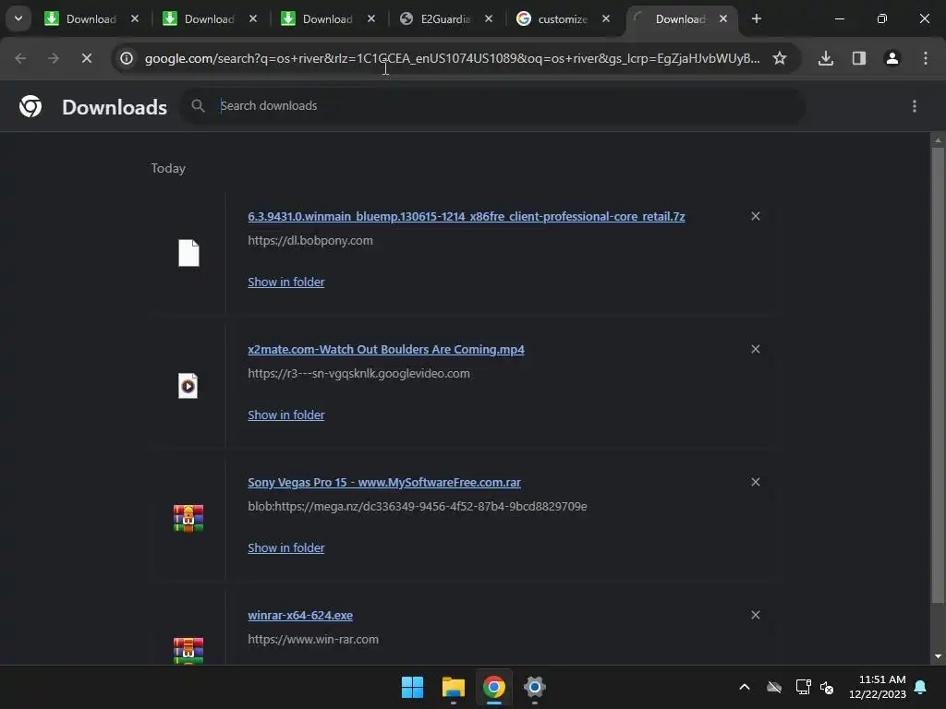Open the winrar-x64-624.exe link
946x709 pixels.
pyautogui.click(x=300, y=615)
